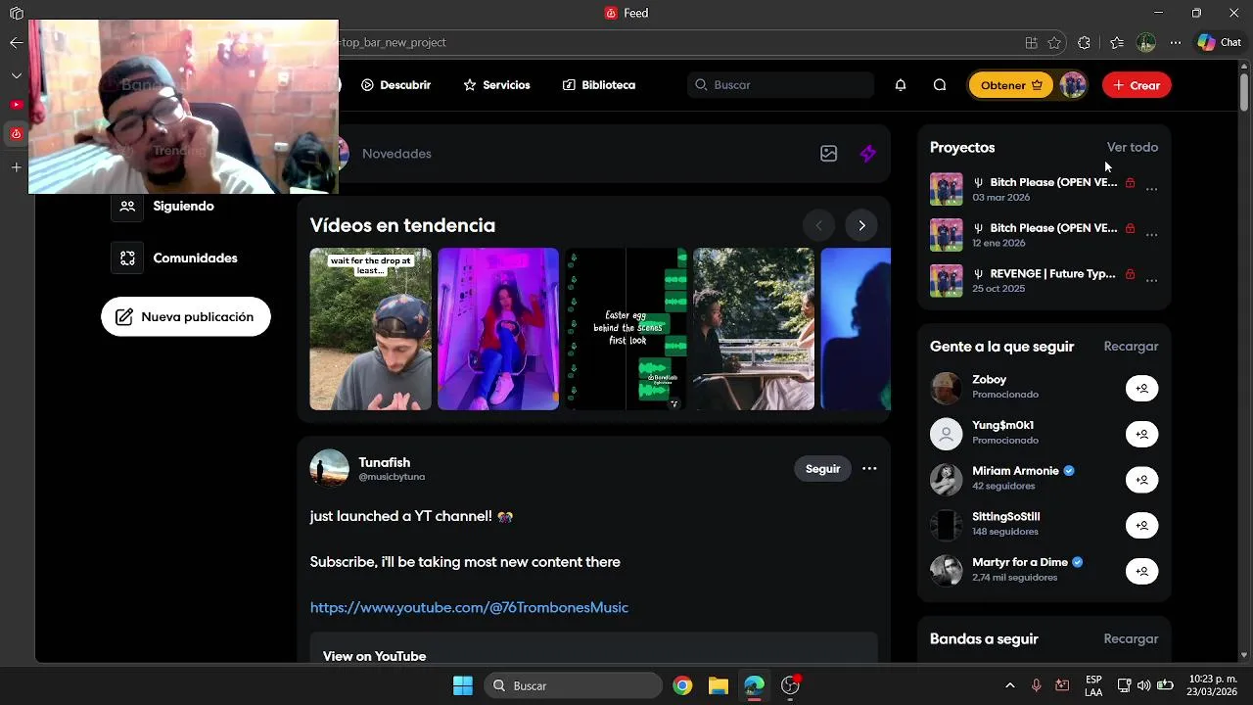Screen dimensions: 1253x705
Task: Open Miriam Armonie's profile name
Action: 1015,471
